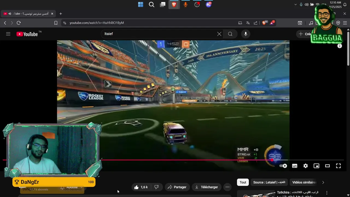Open options for Ta9chira video
The image size is (350, 197).
(x=326, y=193)
